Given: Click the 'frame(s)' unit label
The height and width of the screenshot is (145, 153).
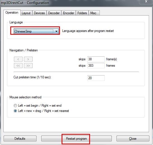Looking at the screenshot, I should pyautogui.click(x=111, y=59).
